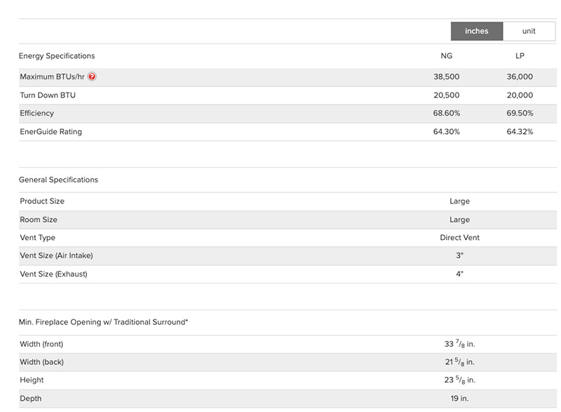Click the LP column header

pos(520,56)
